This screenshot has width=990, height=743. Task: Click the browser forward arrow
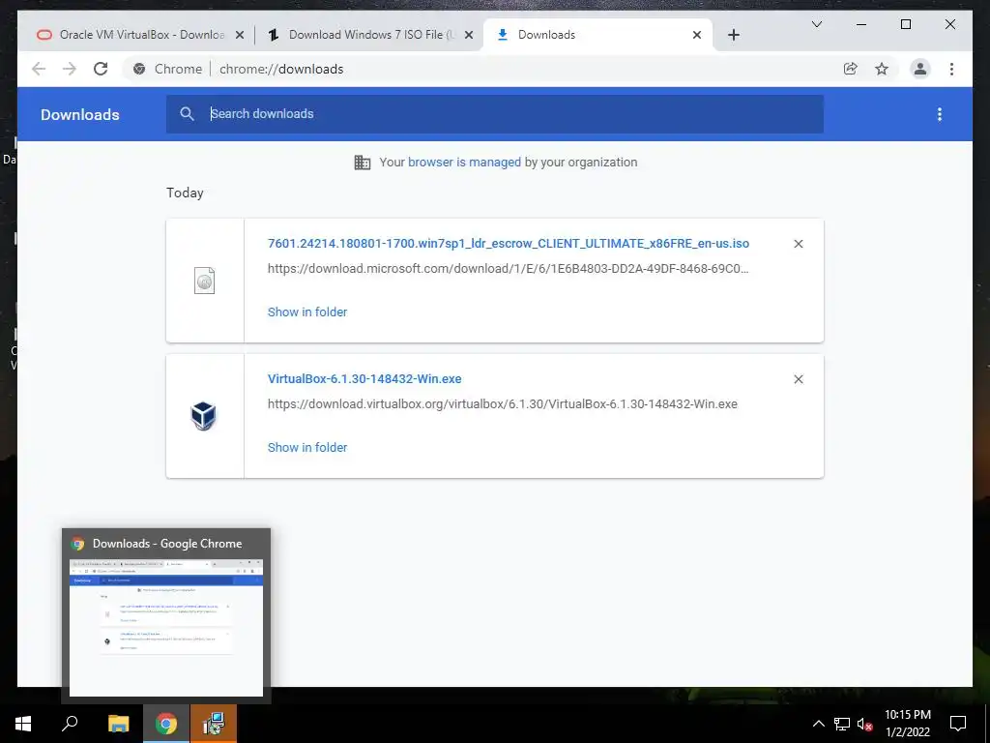(70, 69)
